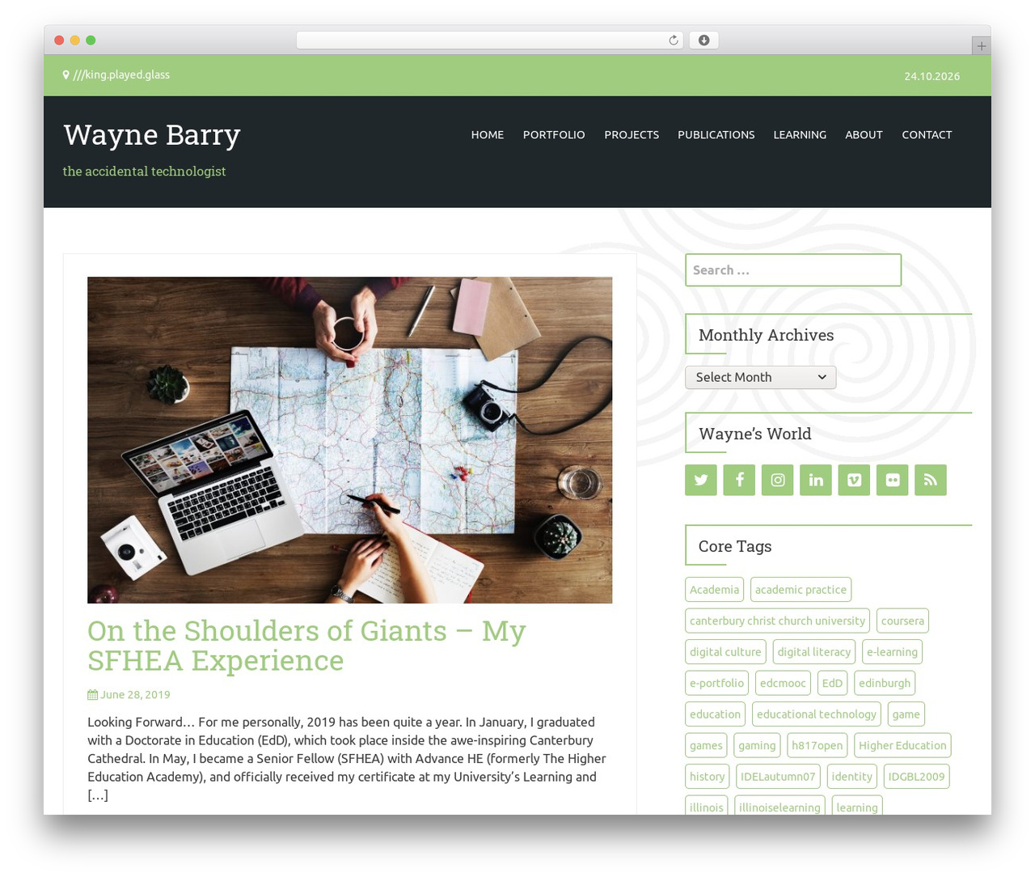Visit the Instagram social icon
Viewport: 1035px width, 877px height.
click(778, 480)
